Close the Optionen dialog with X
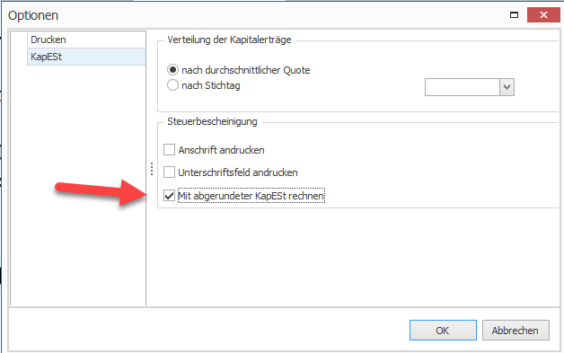 [x=543, y=15]
